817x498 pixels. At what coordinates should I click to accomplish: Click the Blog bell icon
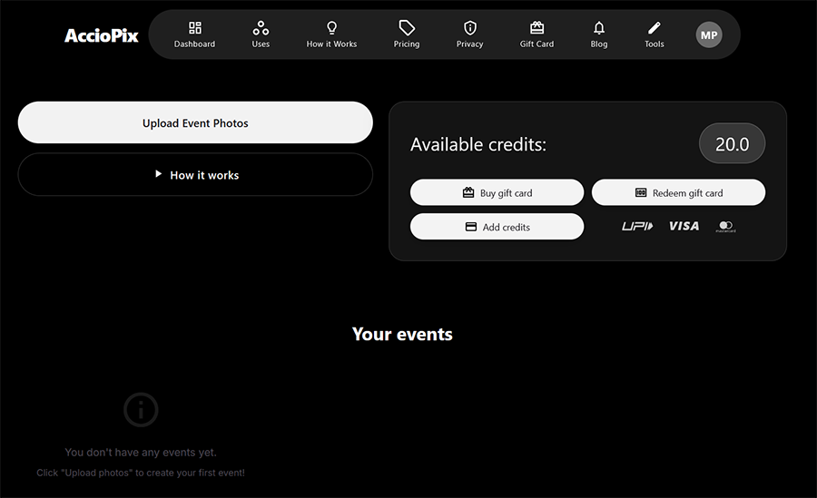coord(599,27)
